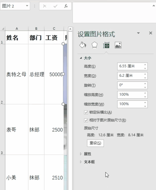Select column A header
Viewport: 156px width, 190px height.
pos(17,28)
